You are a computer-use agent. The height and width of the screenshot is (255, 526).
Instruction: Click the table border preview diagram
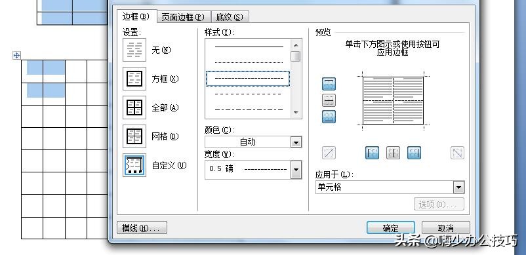(393, 100)
